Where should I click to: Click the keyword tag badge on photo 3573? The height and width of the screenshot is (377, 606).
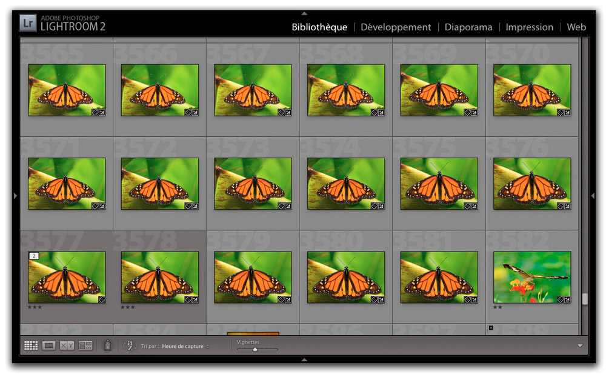pyautogui.click(x=281, y=206)
